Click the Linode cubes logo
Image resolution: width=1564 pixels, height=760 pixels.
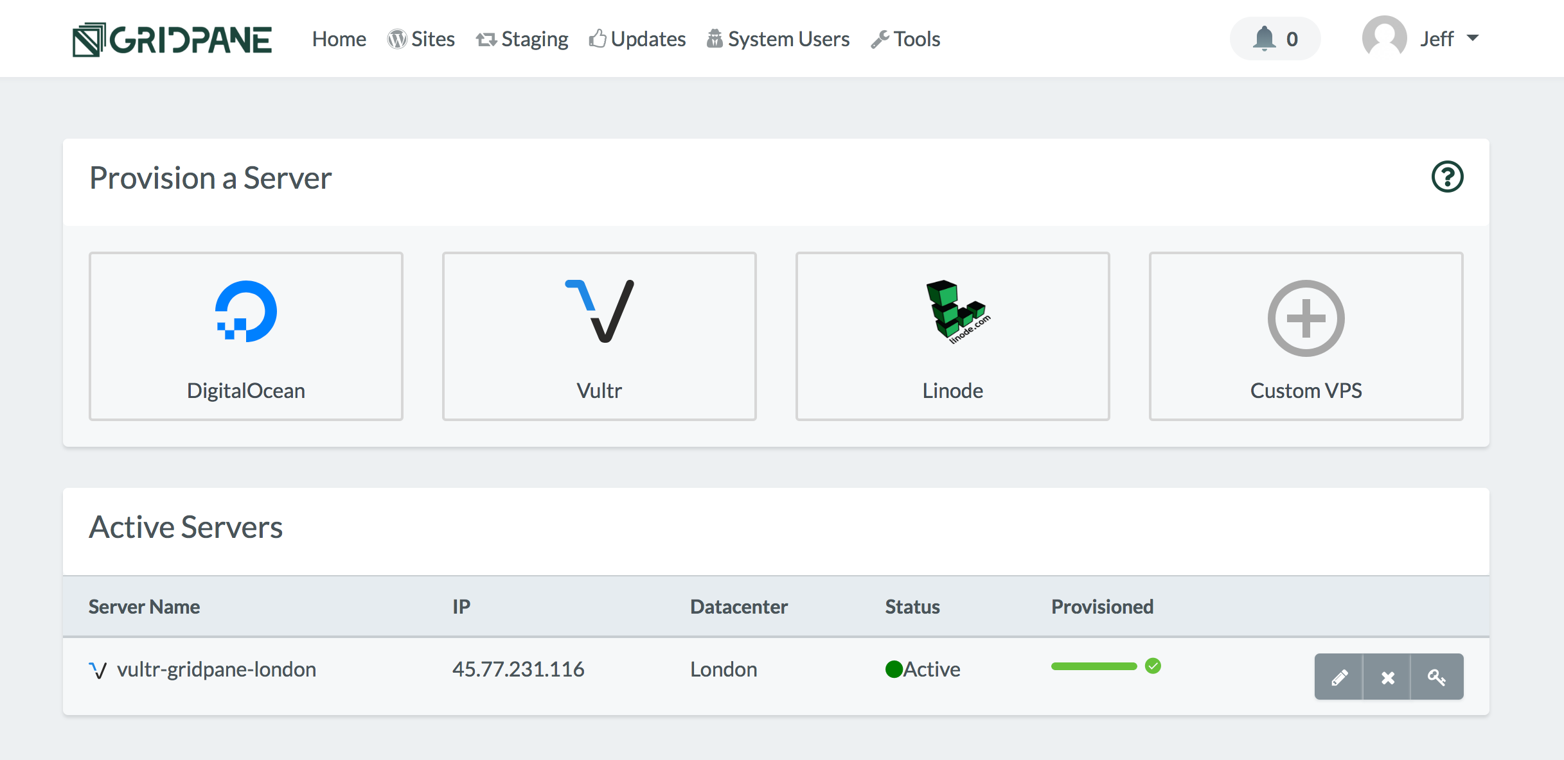tap(958, 311)
